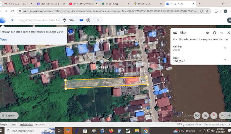Switch to the WhatsApp tab
231x134 pixels.
(x=116, y=4)
